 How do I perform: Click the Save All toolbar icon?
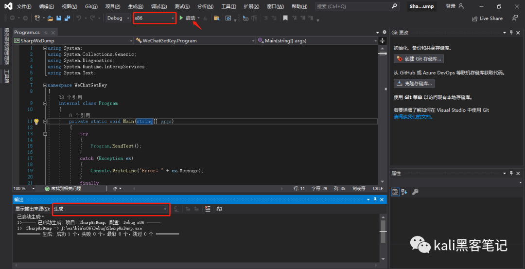coord(67,18)
